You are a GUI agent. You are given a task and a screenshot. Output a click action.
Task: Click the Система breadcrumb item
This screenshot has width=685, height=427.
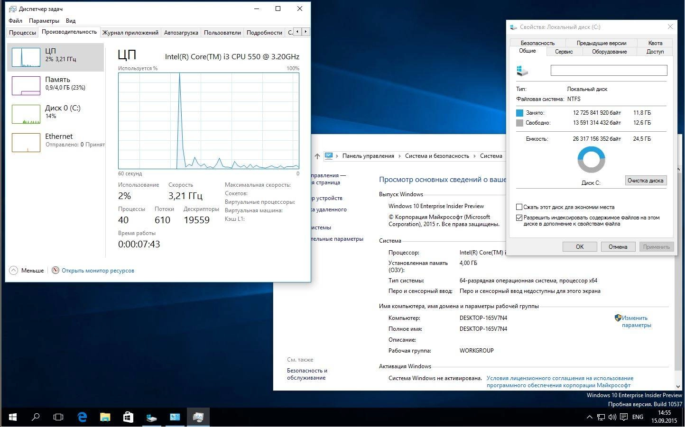pyautogui.click(x=491, y=156)
